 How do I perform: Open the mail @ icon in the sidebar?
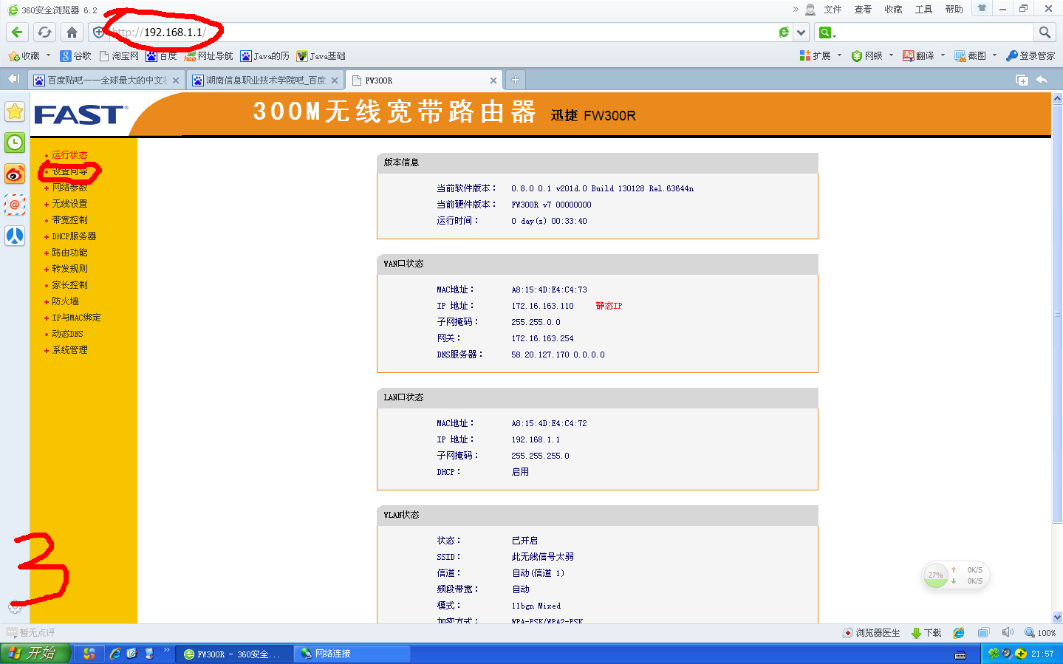[x=15, y=205]
